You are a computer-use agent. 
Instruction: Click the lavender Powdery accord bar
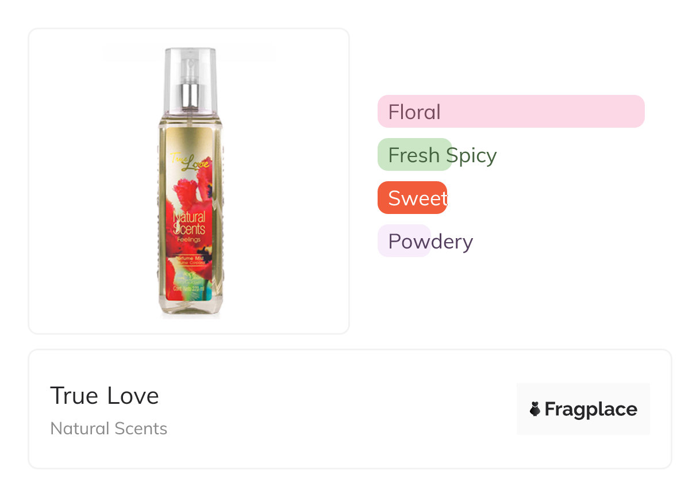point(403,241)
